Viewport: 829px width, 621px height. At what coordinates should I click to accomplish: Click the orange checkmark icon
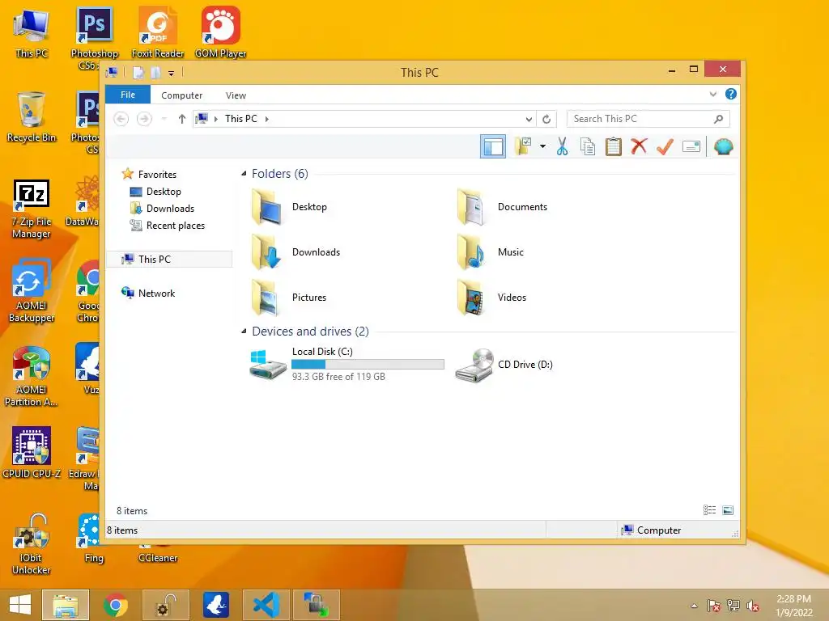coord(665,146)
